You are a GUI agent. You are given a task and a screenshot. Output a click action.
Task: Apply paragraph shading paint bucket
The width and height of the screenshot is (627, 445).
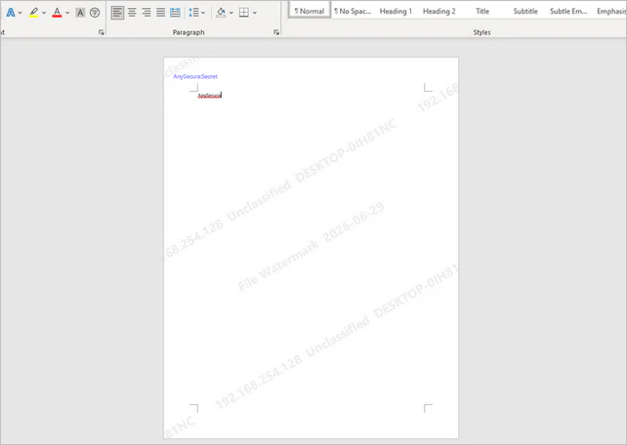[x=221, y=13]
